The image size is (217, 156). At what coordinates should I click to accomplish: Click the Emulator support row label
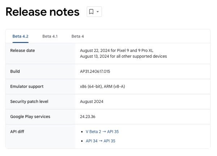[x=27, y=87]
